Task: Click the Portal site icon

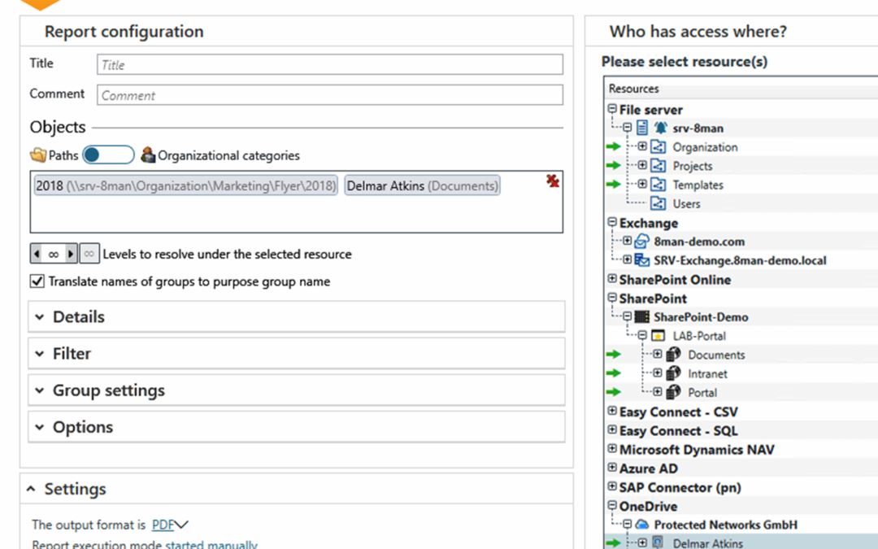Action: [x=674, y=391]
